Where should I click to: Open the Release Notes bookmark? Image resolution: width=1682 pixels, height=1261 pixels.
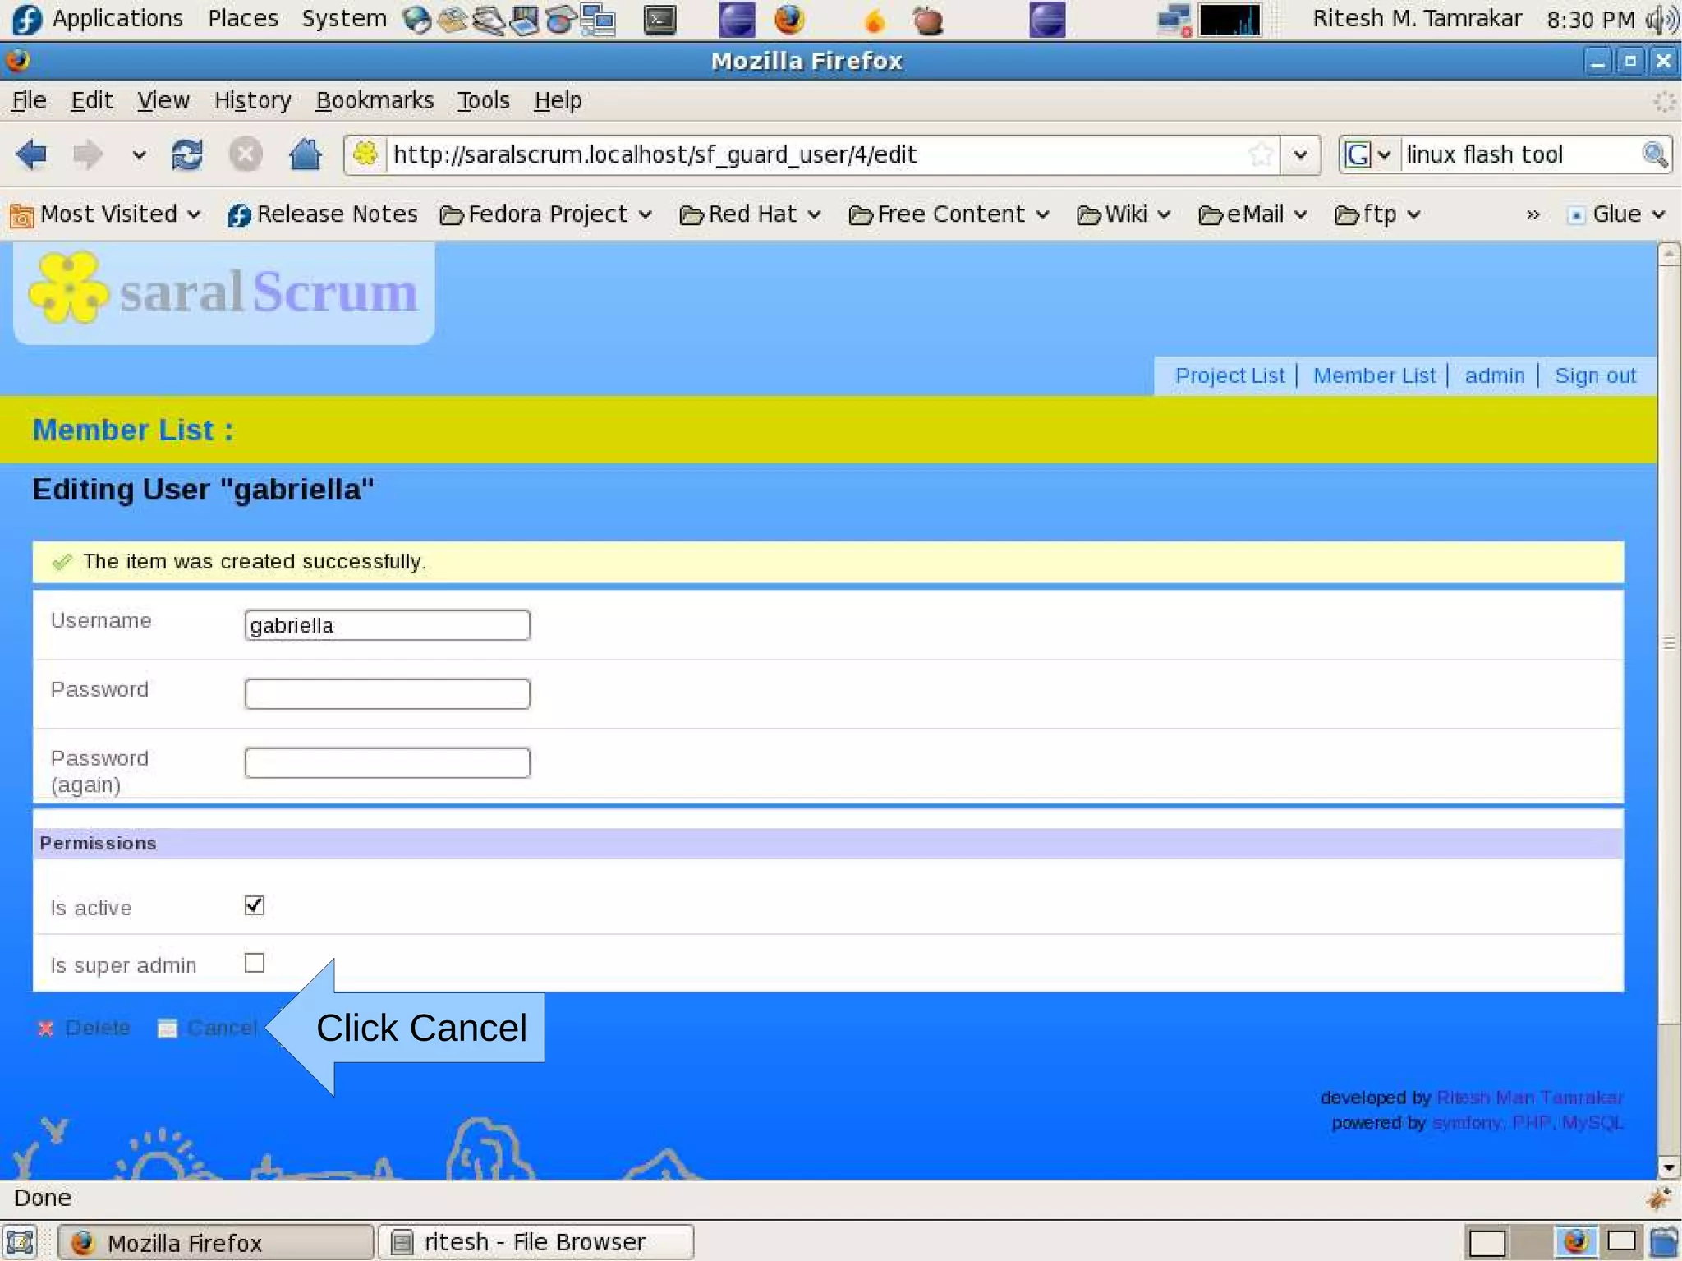tap(323, 214)
